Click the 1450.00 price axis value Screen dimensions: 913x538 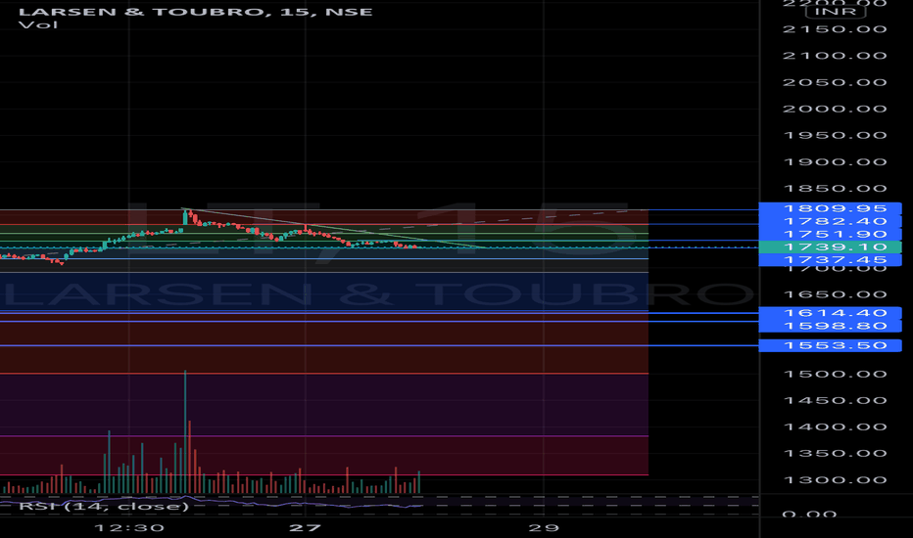click(835, 401)
